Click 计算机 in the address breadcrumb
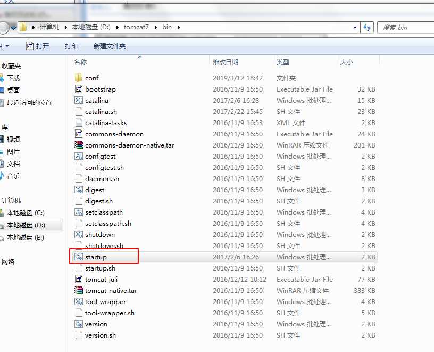 click(49, 27)
